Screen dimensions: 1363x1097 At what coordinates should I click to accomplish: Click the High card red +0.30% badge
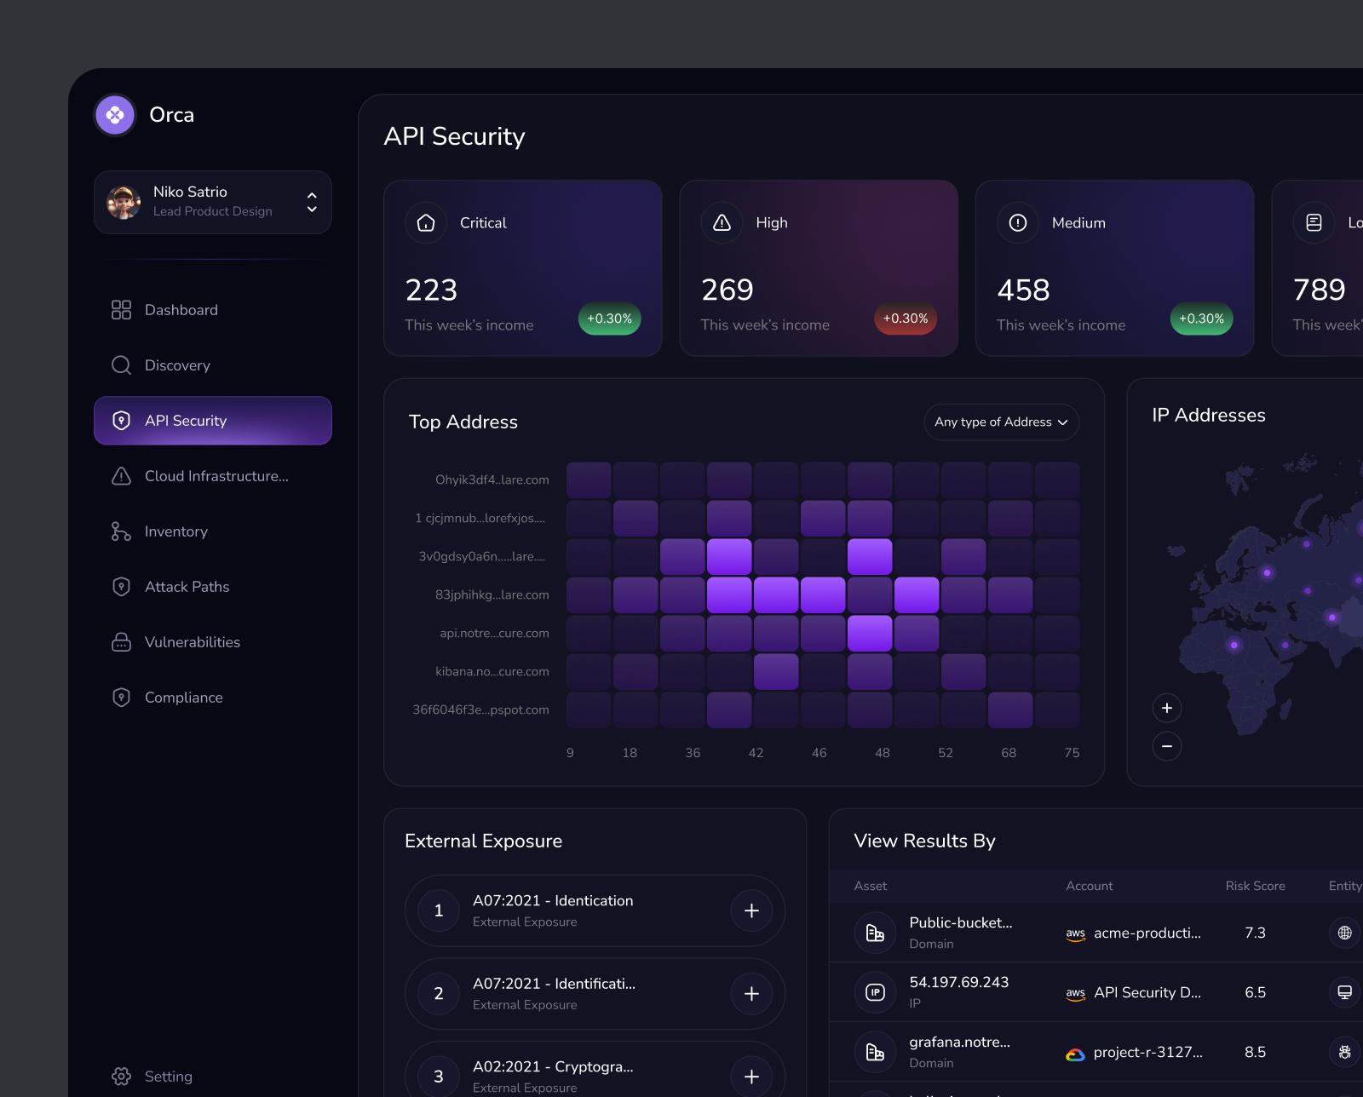click(x=906, y=319)
